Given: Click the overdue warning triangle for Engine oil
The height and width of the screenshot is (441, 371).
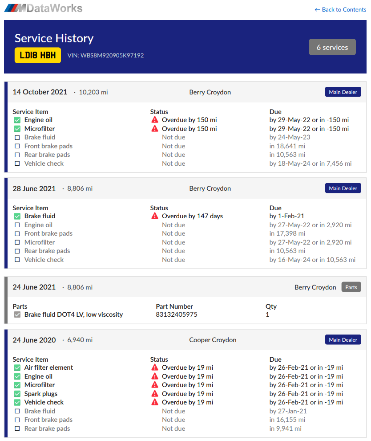Looking at the screenshot, I should (155, 119).
